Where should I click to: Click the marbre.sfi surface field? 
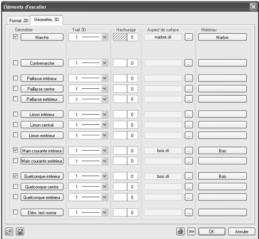tap(163, 37)
